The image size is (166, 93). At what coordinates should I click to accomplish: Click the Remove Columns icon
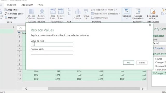[x=42, y=11]
